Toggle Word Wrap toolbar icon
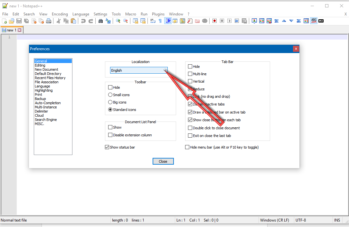The height and width of the screenshot is (227, 349). tap(153, 21)
